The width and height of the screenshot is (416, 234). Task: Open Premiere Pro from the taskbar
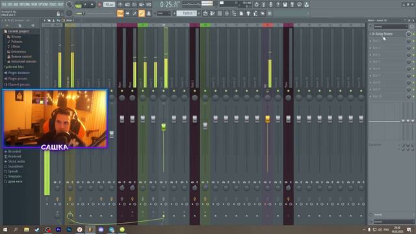(x=58, y=229)
